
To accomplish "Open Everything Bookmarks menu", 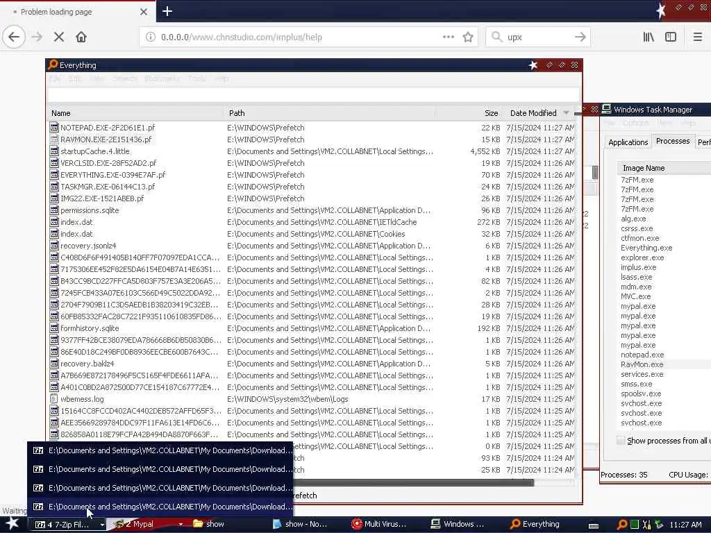I will click(162, 79).
